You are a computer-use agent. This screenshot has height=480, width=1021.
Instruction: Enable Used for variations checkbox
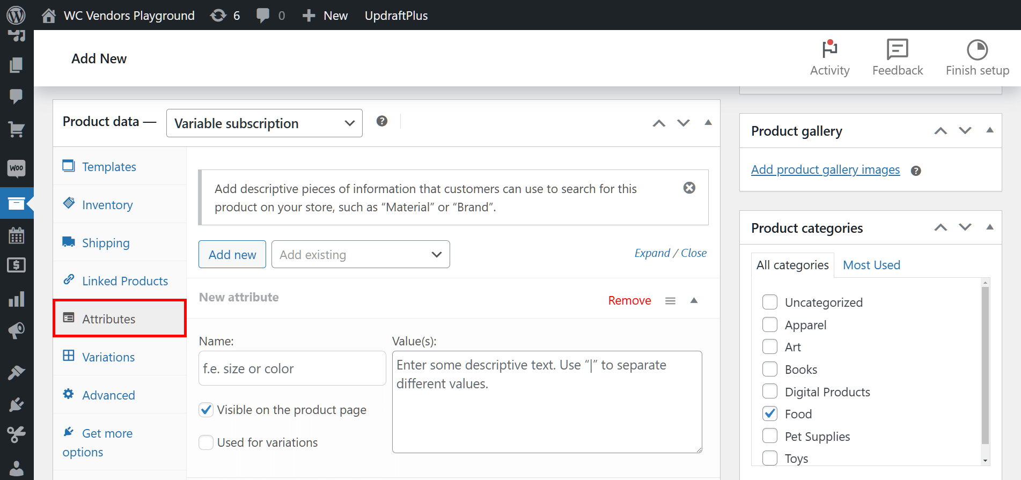tap(206, 443)
